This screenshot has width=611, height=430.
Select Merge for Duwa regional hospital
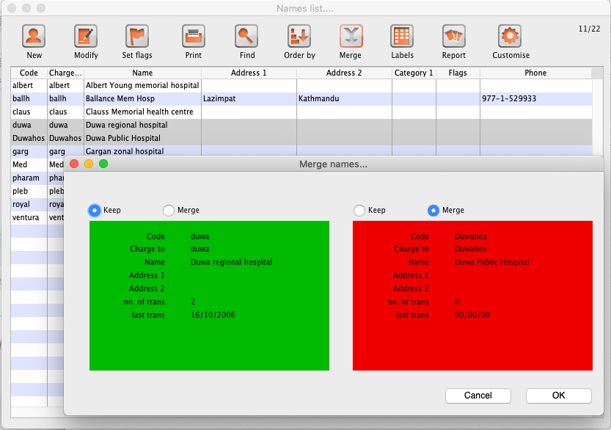click(169, 211)
